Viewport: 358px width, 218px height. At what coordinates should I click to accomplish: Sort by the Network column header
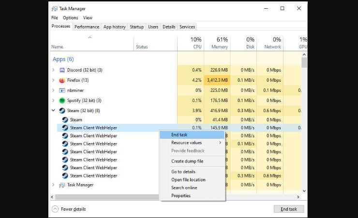[x=270, y=43]
